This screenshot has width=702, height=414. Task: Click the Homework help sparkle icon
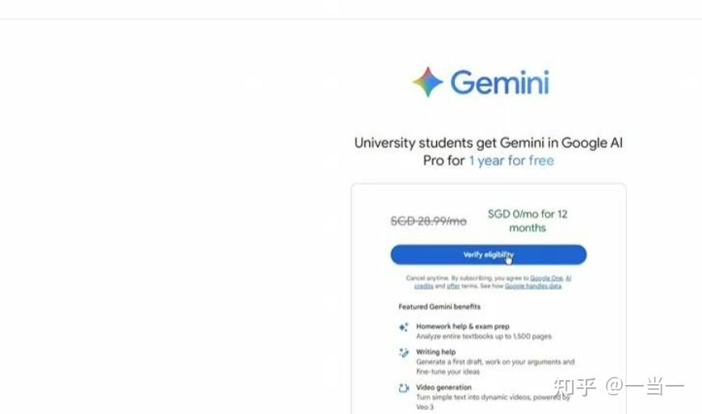point(403,328)
